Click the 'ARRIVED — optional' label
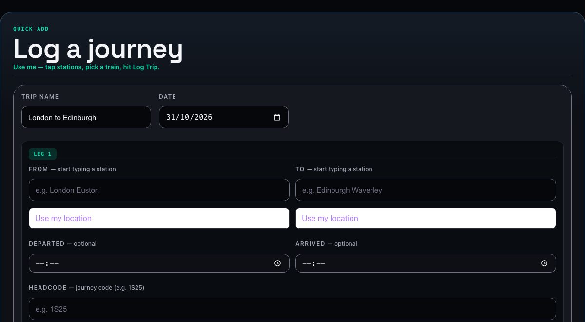The image size is (585, 322). [326, 243]
